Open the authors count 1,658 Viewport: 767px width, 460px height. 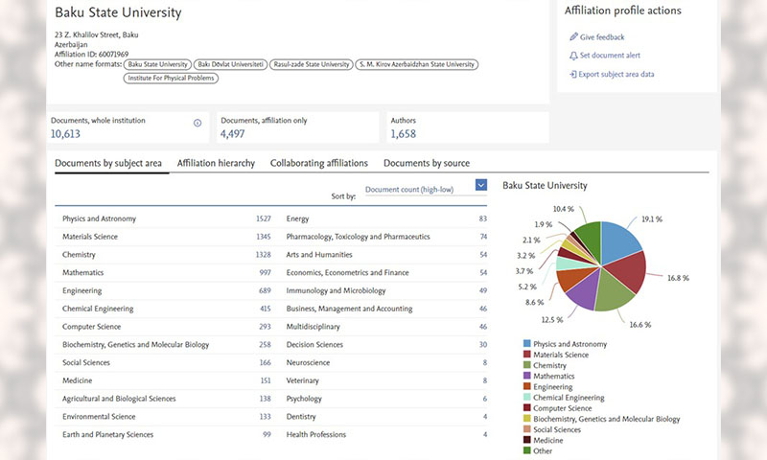coord(403,134)
